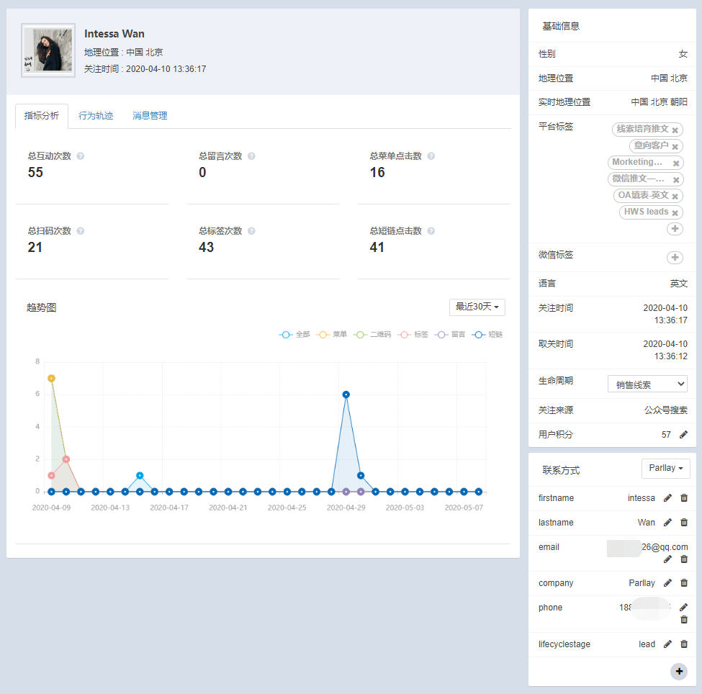The height and width of the screenshot is (694, 702).
Task: Expand the Parllay contact source dropdown
Action: point(665,469)
